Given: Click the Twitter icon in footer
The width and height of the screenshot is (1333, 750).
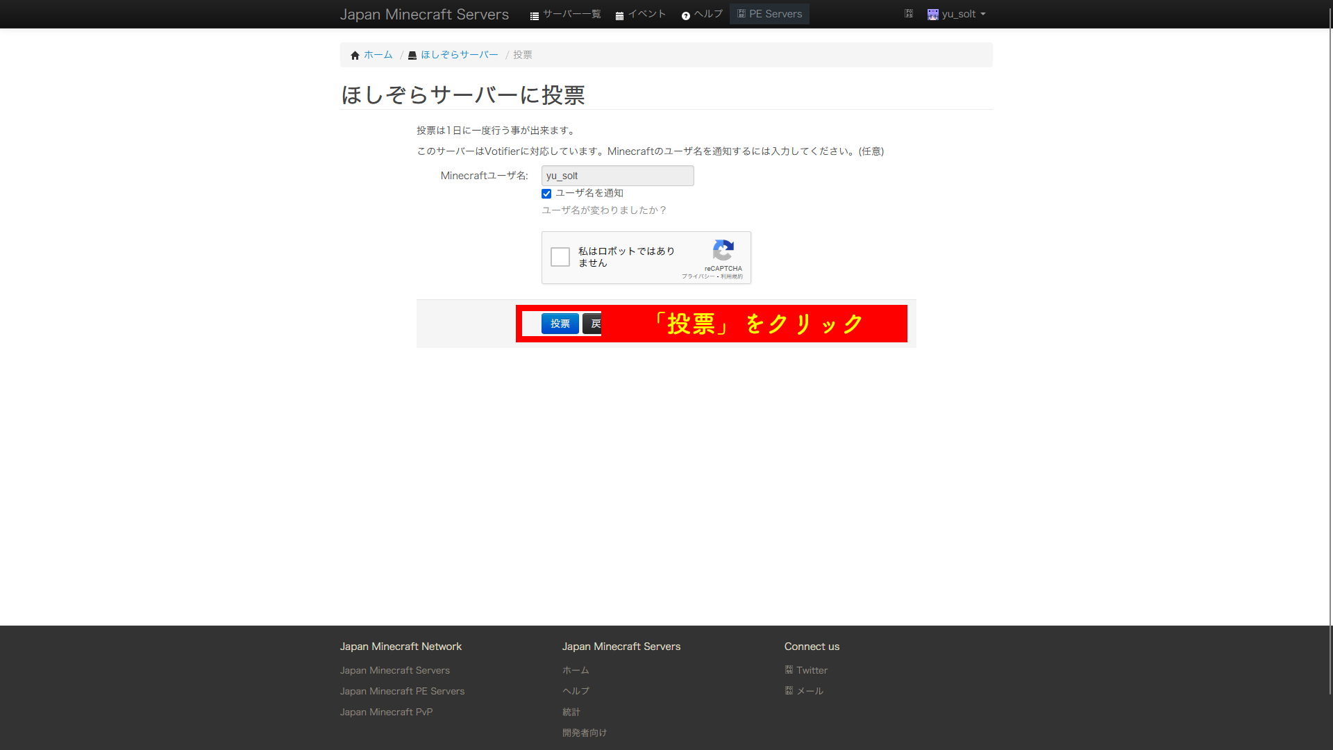Looking at the screenshot, I should [789, 670].
